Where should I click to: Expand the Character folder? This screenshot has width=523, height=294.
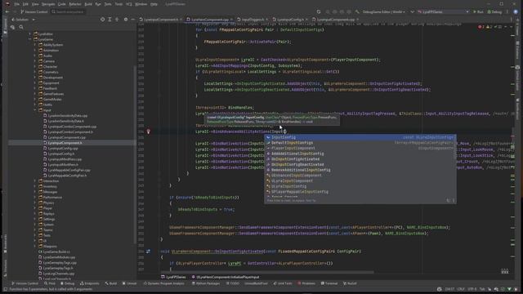(x=35, y=67)
